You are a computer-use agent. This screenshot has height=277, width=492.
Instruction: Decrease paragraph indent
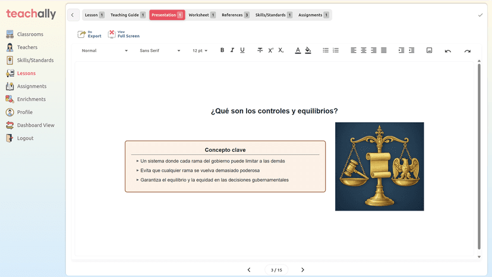(411, 50)
